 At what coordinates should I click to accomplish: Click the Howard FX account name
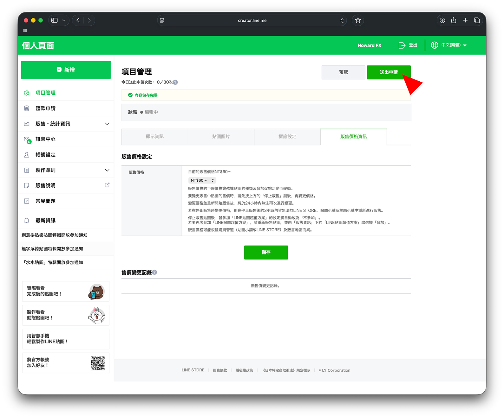pos(369,45)
